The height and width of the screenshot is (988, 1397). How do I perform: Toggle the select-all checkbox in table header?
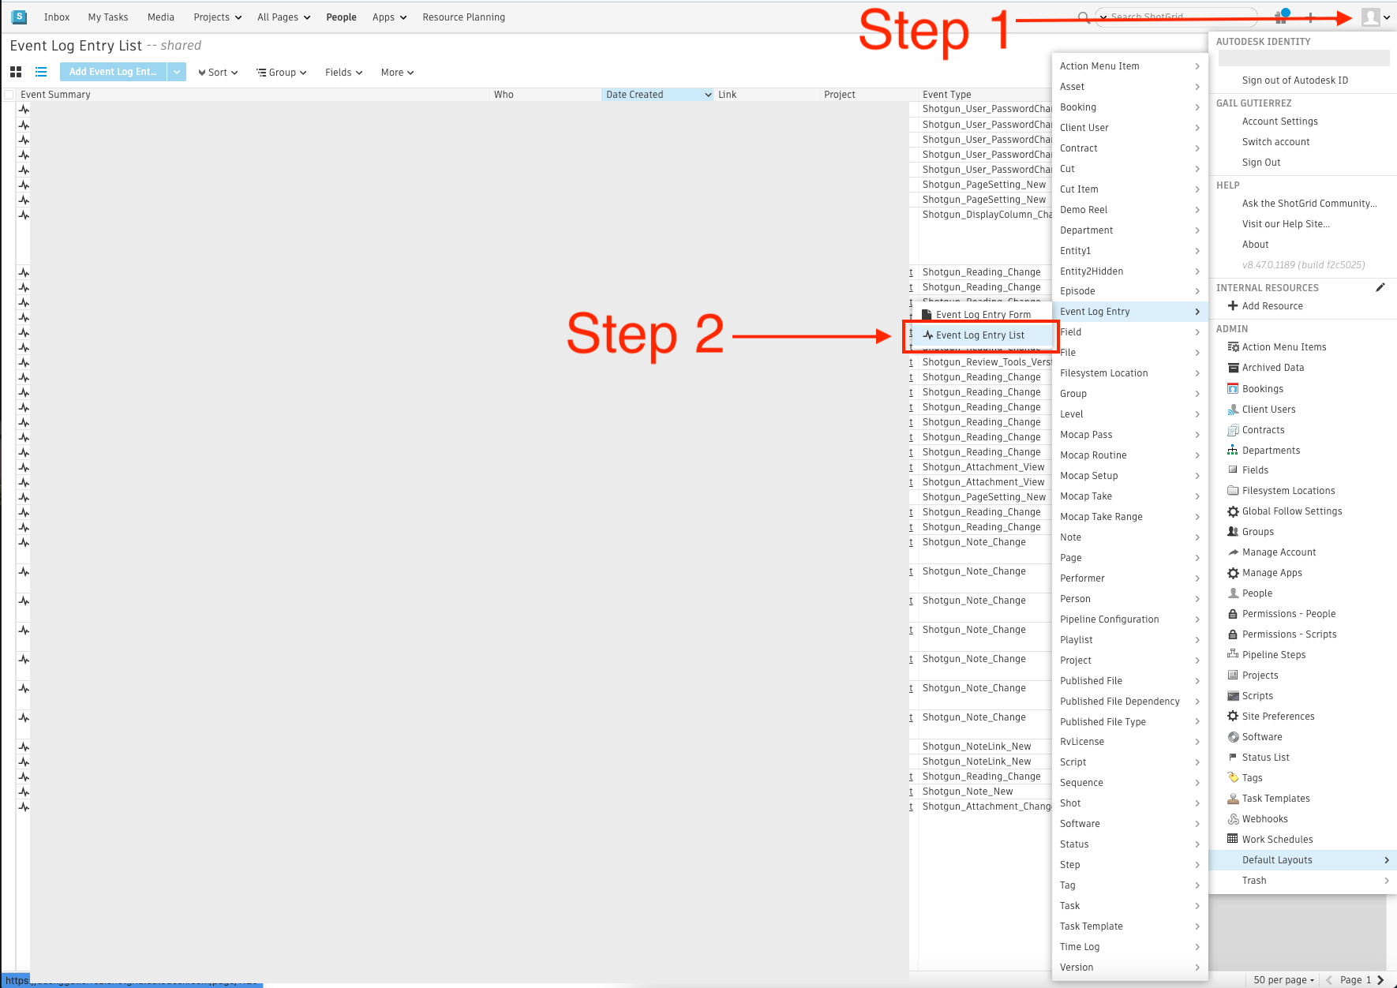(9, 95)
